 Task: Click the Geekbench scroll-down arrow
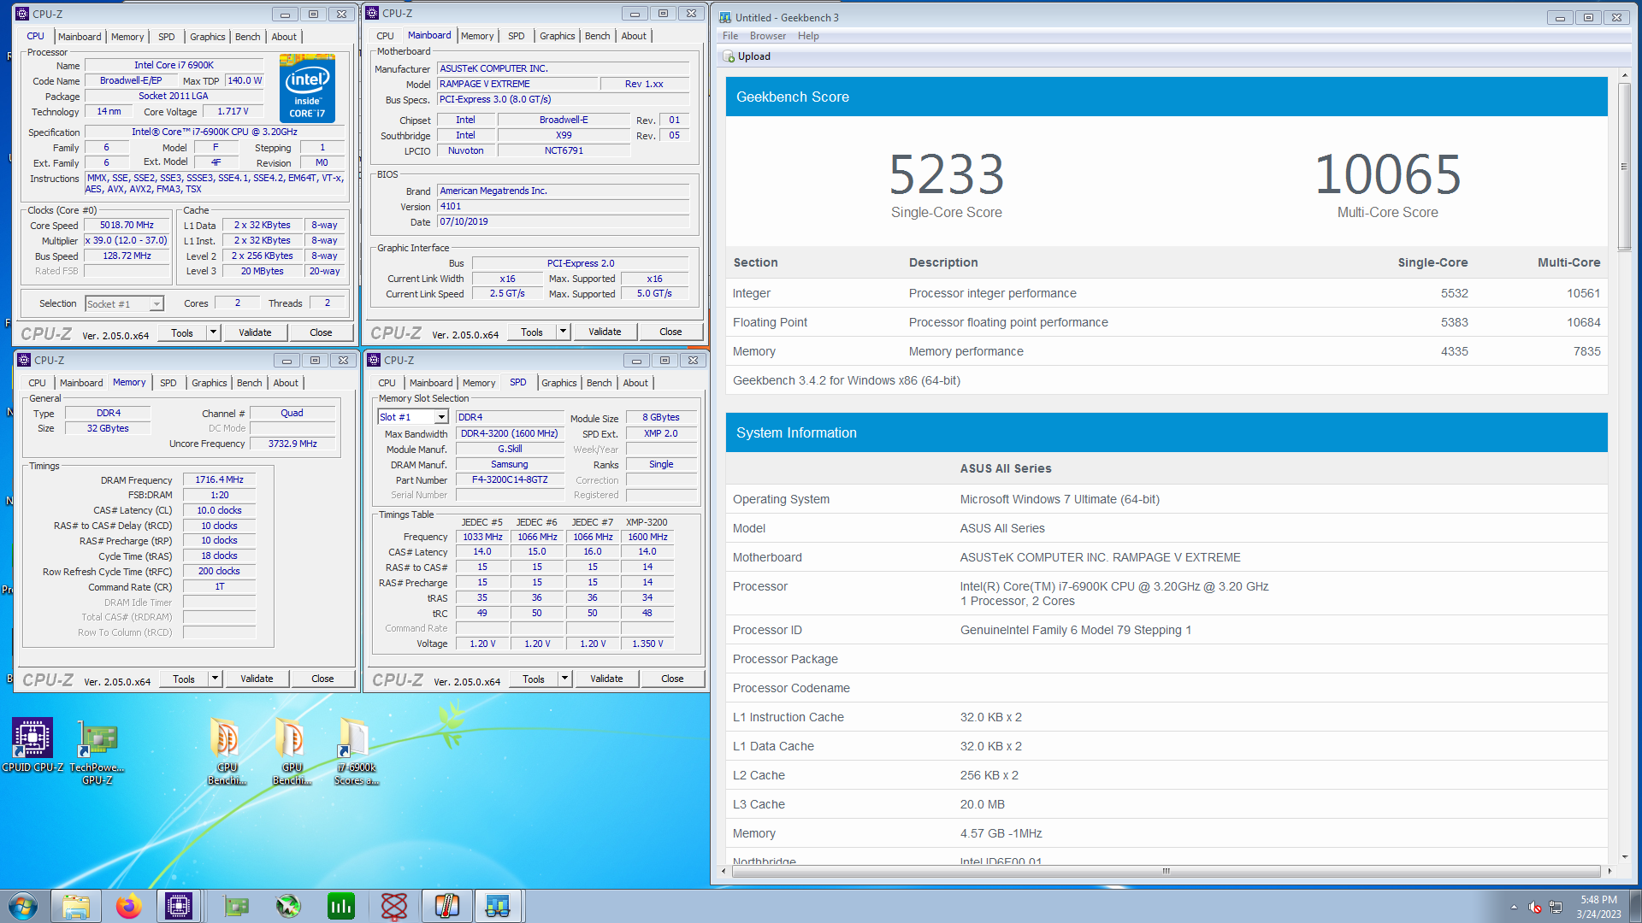pyautogui.click(x=1624, y=856)
